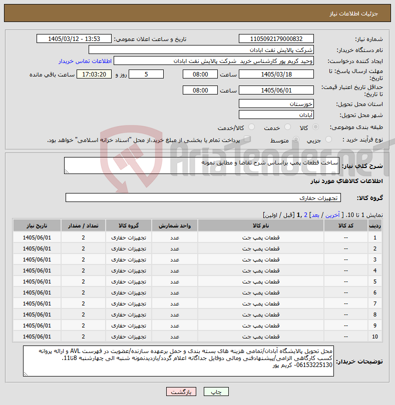Click the buyer notes textarea resize grip

[x=26, y=373]
